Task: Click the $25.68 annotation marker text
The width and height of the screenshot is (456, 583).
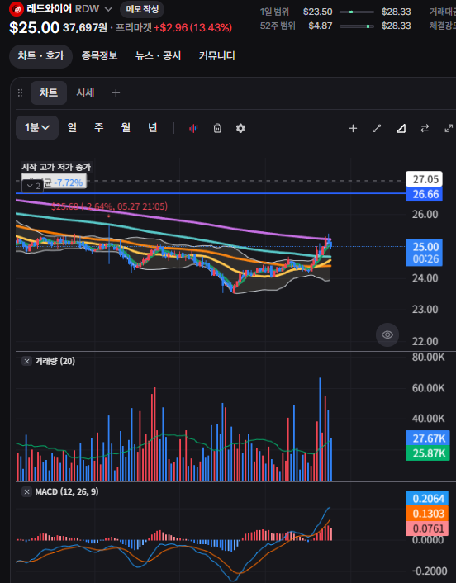Action: pos(109,206)
